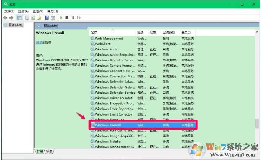
Task: Toggle the Show/Hide Console Tree icon
Action: tap(19, 17)
